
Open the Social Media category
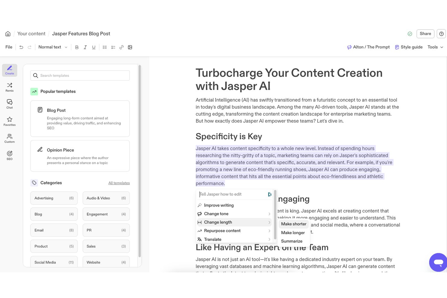point(54,261)
